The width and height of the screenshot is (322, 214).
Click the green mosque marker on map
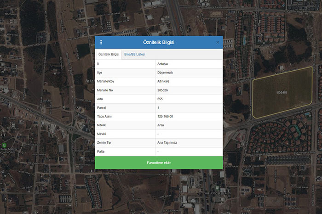(x=5, y=145)
